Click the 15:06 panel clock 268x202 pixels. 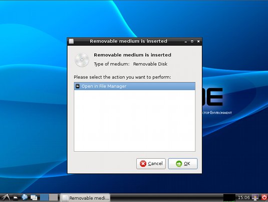click(244, 197)
